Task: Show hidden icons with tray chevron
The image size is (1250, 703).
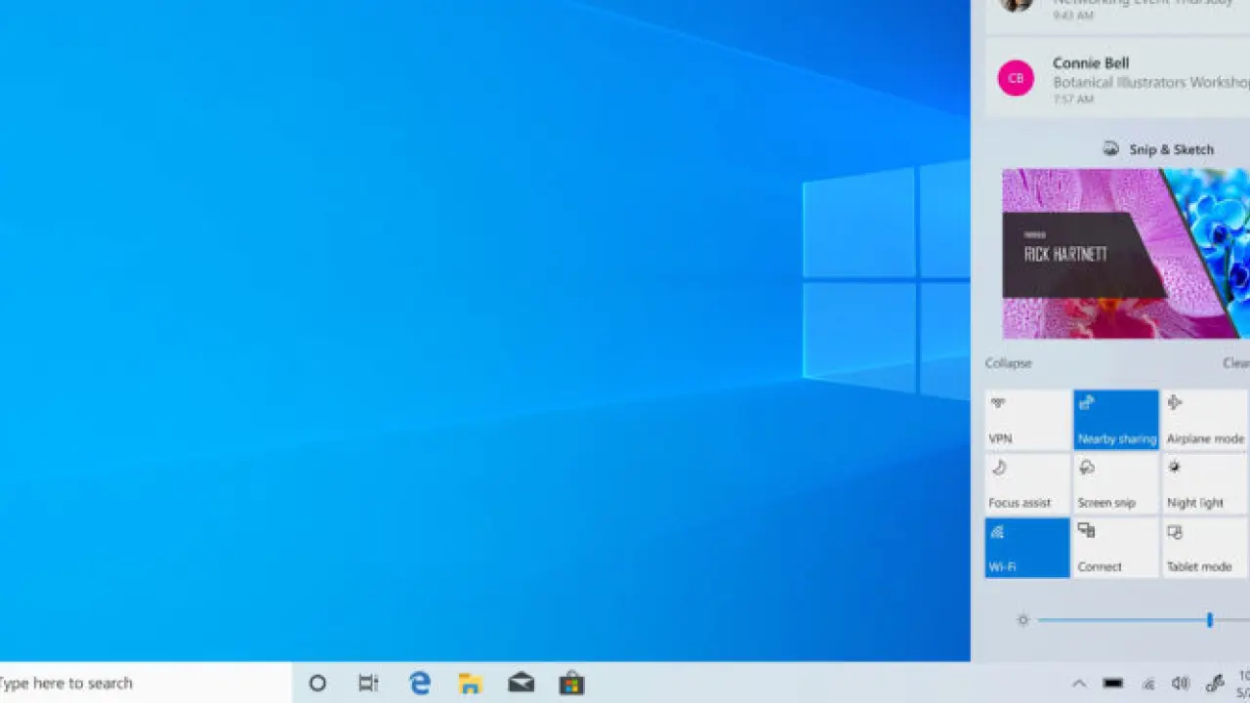Action: pos(1079,683)
